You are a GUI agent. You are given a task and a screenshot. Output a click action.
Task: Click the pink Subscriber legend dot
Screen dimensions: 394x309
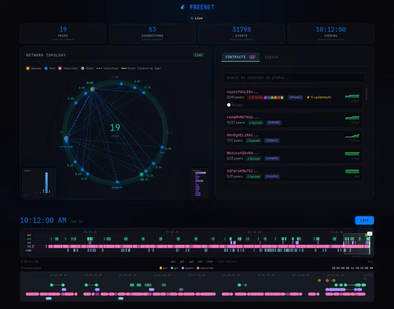click(x=60, y=68)
